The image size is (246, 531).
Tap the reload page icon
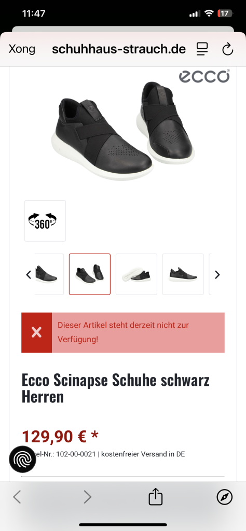click(x=228, y=49)
